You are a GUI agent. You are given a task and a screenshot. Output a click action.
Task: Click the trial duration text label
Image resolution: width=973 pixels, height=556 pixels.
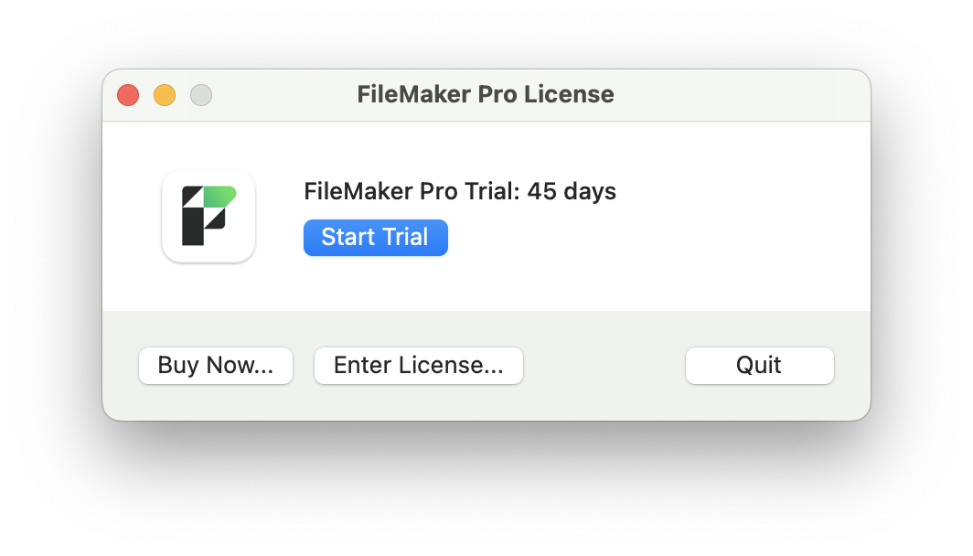click(x=459, y=191)
